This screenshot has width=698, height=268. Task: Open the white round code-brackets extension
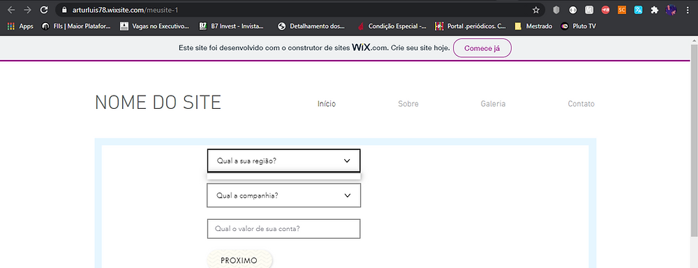pos(573,10)
